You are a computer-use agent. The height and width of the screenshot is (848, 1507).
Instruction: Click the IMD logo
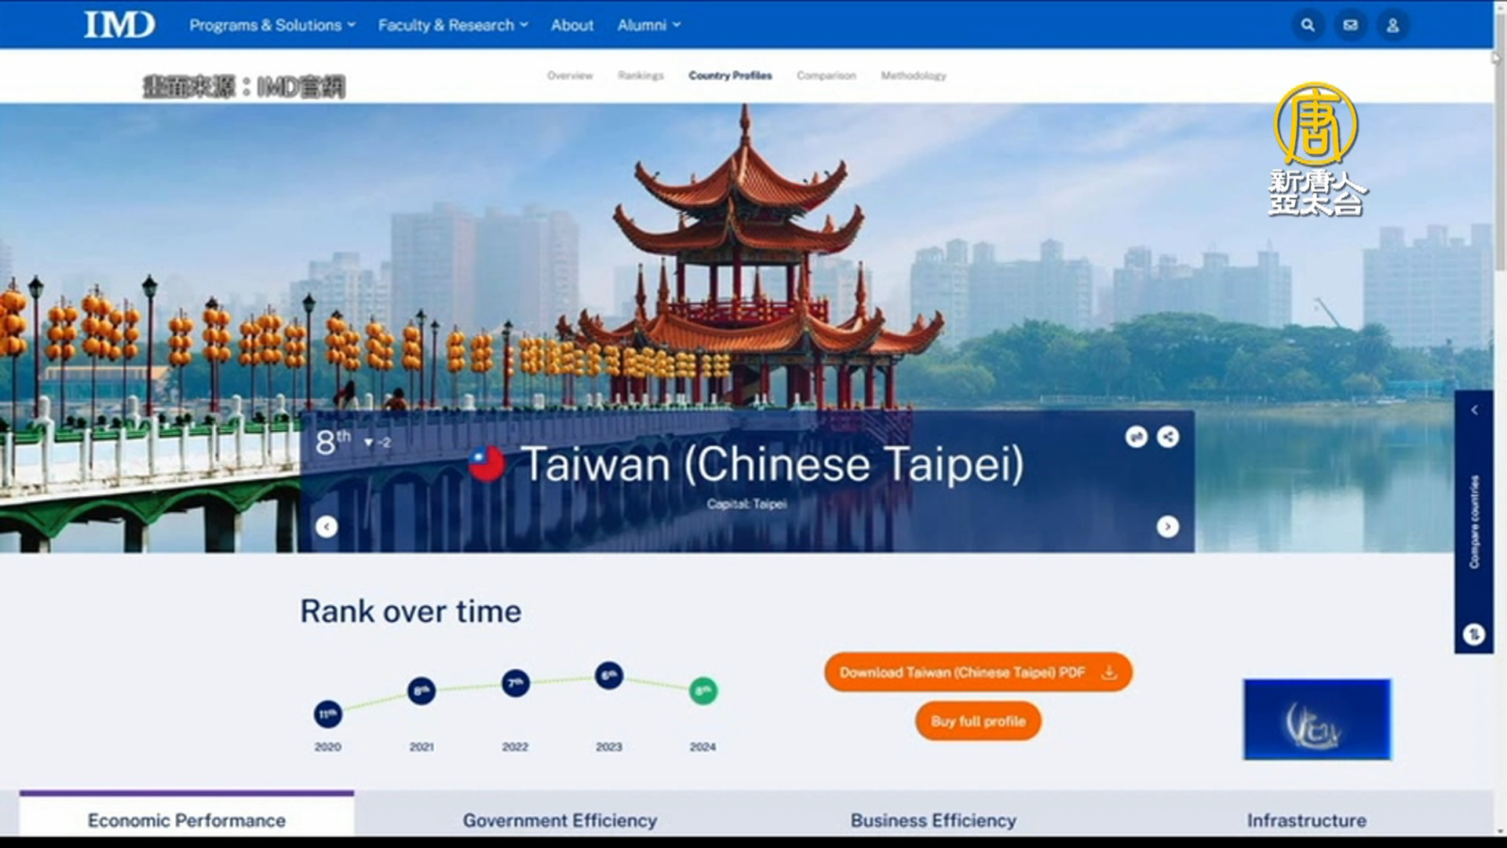[119, 25]
